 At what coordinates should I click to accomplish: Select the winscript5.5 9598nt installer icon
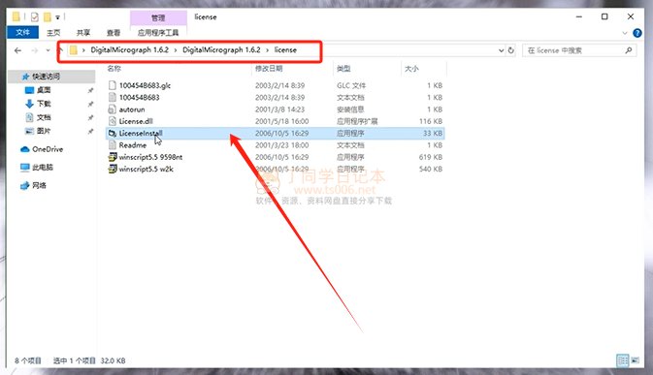(112, 157)
